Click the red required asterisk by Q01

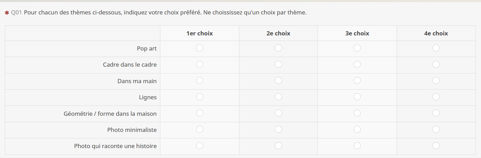pyautogui.click(x=7, y=13)
